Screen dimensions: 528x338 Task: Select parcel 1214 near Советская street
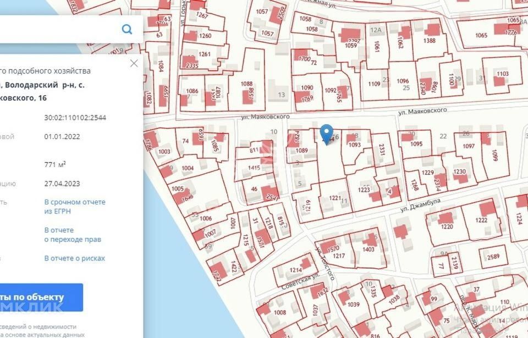(296, 270)
